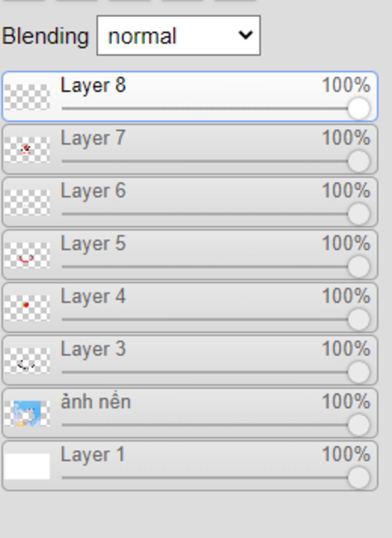Select the Layer 1 name label
The image size is (392, 538).
[x=93, y=455]
